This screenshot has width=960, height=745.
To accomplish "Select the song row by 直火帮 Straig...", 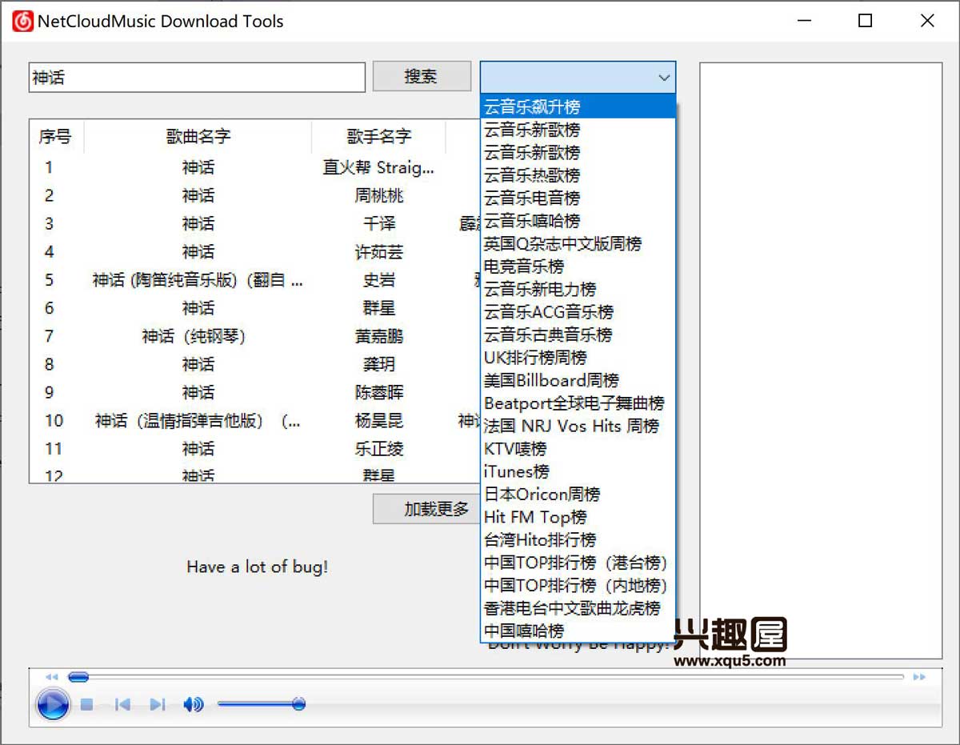I will point(254,167).
